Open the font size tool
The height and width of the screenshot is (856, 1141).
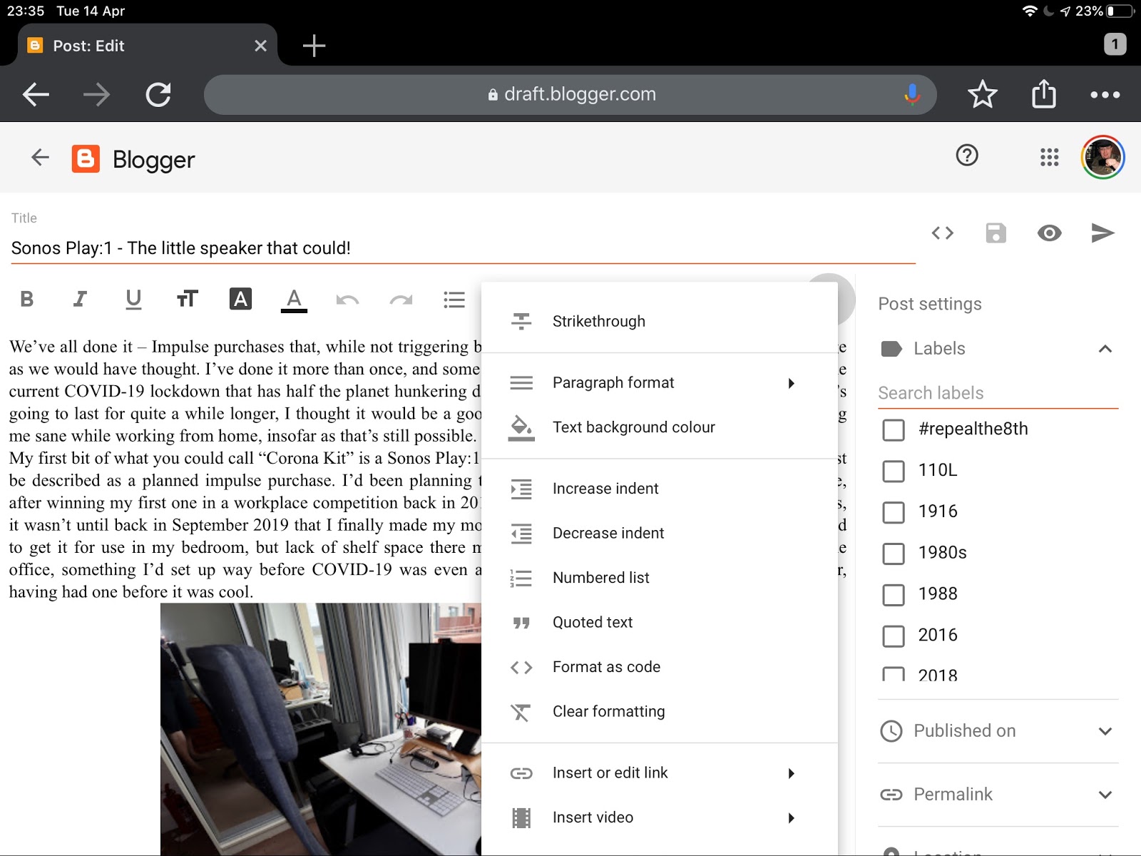point(187,299)
